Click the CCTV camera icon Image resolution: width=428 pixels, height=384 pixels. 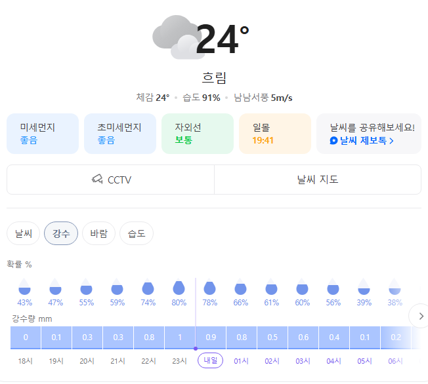tap(97, 179)
